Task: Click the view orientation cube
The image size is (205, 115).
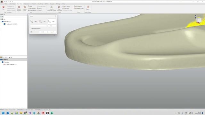Action: 199,20
